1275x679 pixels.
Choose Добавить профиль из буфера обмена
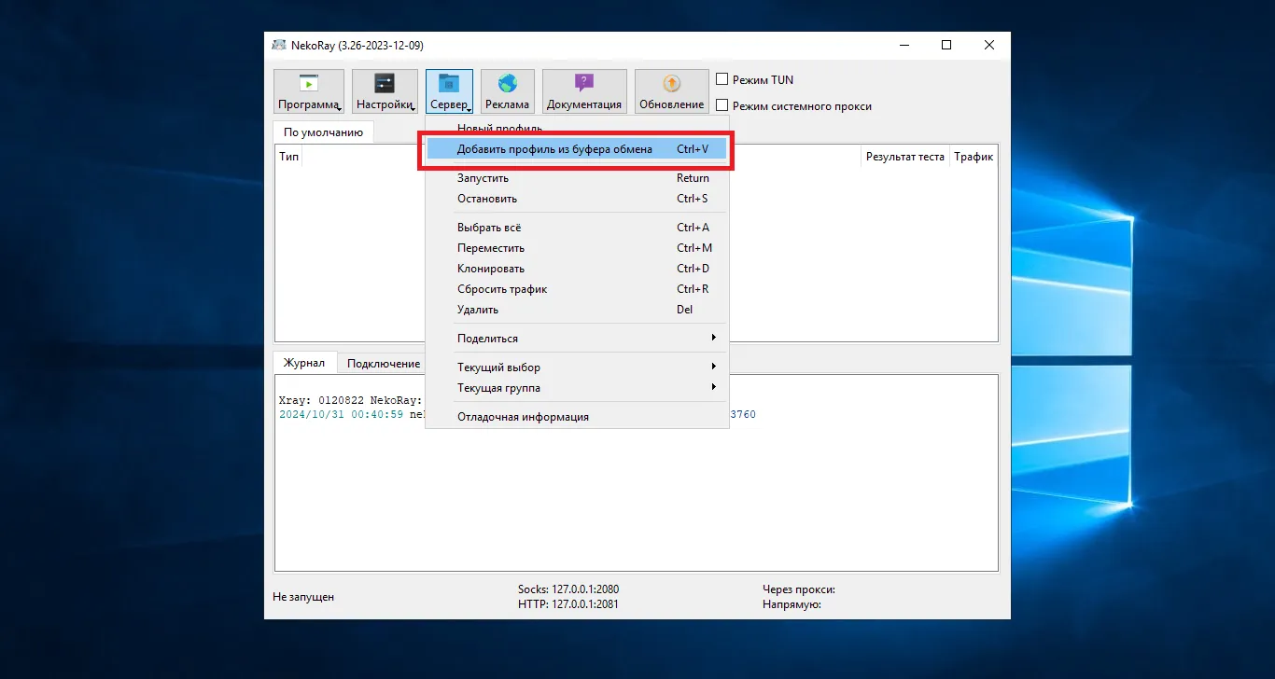point(577,148)
